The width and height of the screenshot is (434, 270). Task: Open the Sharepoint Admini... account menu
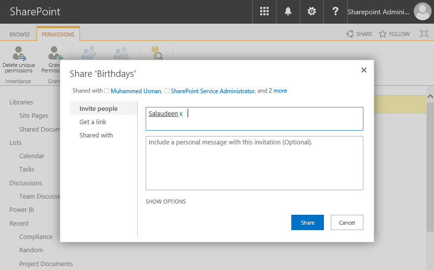coord(378,12)
